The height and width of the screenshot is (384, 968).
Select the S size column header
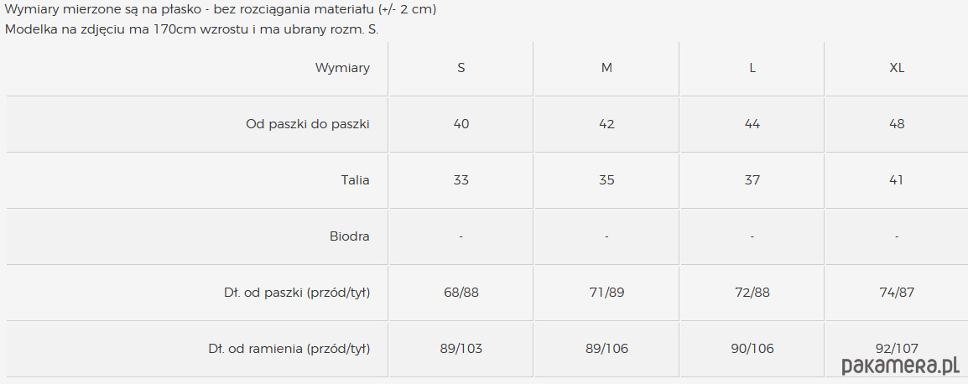461,68
